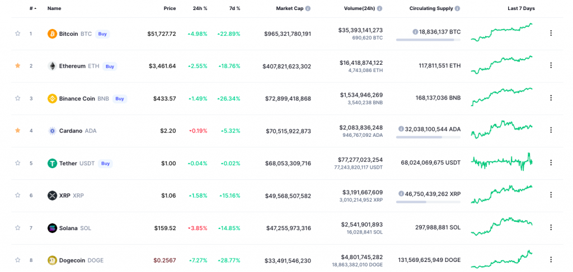The image size is (573, 272).
Task: Click the Buy button next to Tether
Action: tap(105, 163)
